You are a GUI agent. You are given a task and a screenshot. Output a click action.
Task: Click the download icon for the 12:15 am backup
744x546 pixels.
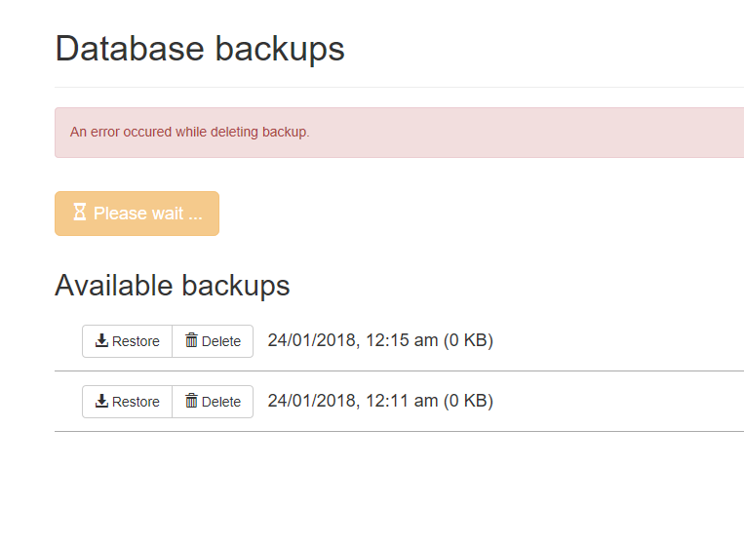[101, 340]
